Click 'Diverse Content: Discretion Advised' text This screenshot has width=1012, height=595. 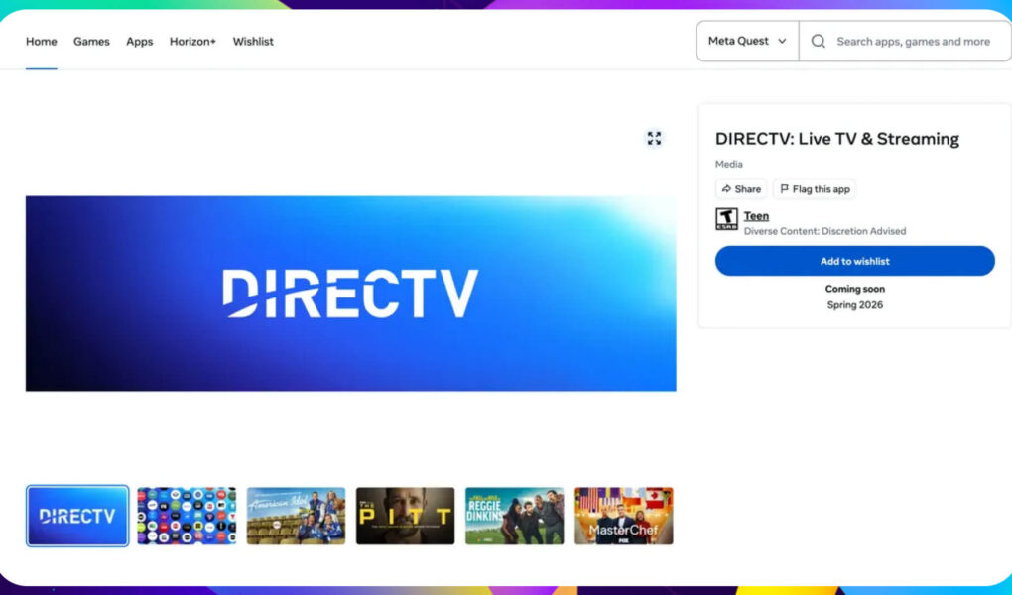pyautogui.click(x=824, y=231)
